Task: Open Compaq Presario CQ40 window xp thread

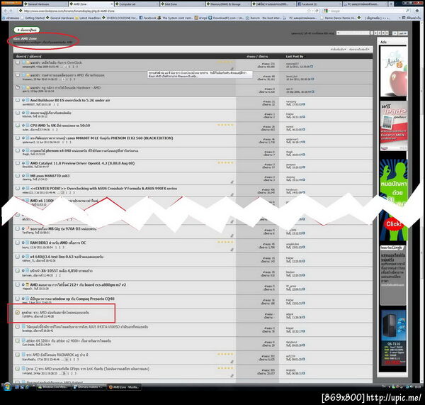Action: point(72,299)
